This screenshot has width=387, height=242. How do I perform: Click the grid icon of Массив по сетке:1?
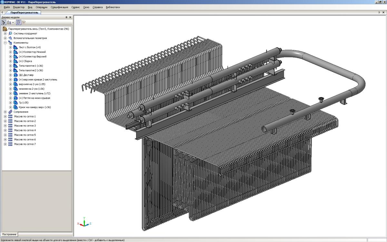click(10, 116)
